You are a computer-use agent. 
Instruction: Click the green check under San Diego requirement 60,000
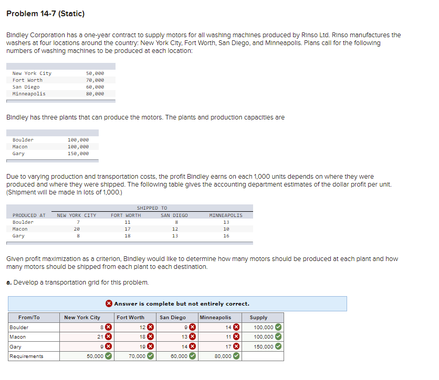pyautogui.click(x=191, y=355)
